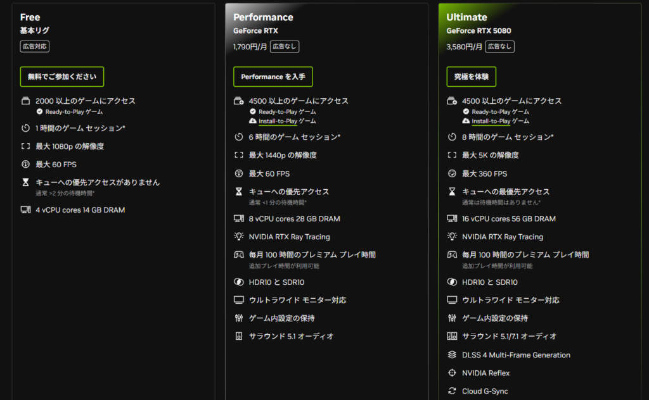This screenshot has width=649, height=400.
Task: Click the 16 vCPU cores 56 GB DRAM text
Action: [x=509, y=218]
